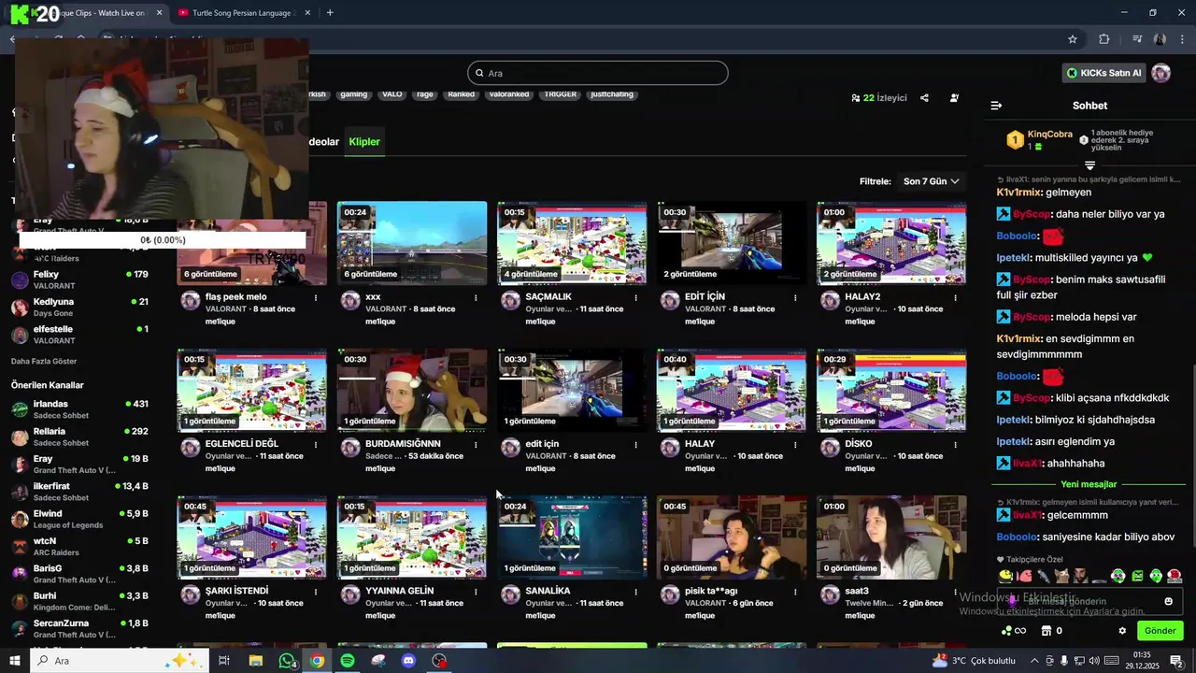This screenshot has width=1196, height=673.
Task: Open three-dot menu for ŞARKI İSTENDİ clip
Action: 316,591
